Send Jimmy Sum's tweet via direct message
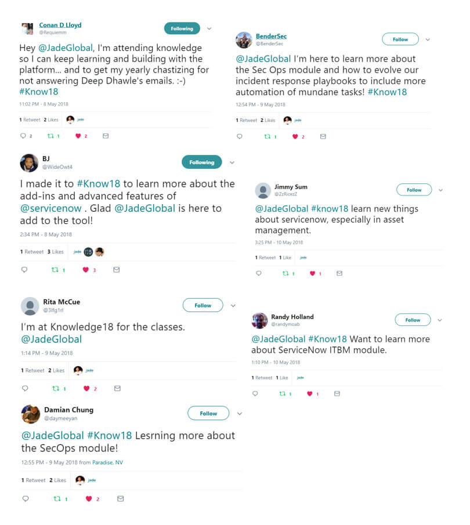Image resolution: width=470 pixels, height=525 pixels. click(x=339, y=273)
